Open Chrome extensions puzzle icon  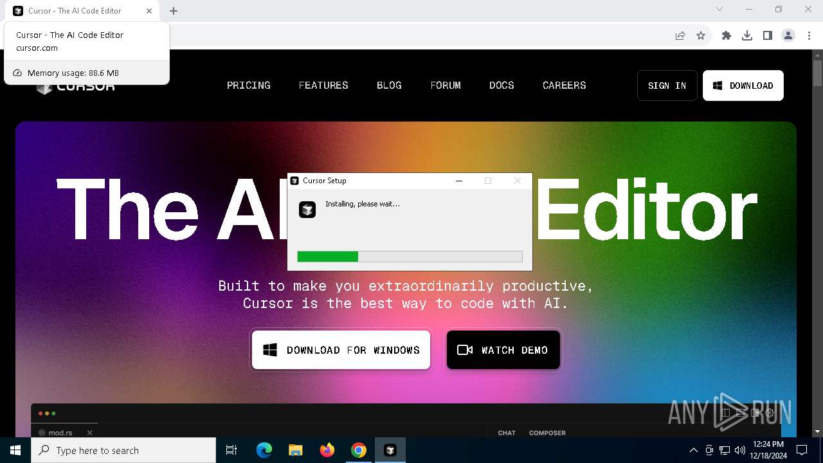[727, 36]
